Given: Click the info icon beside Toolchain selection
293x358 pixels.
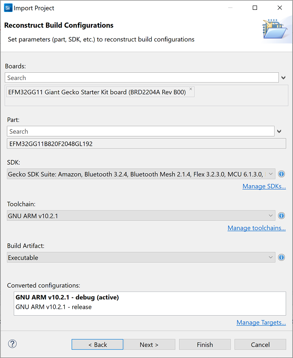Looking at the screenshot, I should tap(281, 216).
